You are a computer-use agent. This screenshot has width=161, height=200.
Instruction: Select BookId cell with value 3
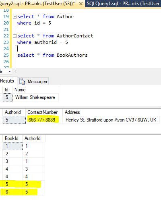click(12, 161)
